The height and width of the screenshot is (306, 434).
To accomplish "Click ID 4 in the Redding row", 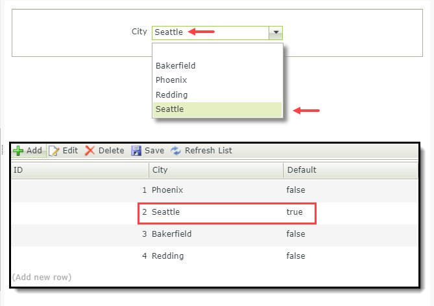I will [x=145, y=256].
